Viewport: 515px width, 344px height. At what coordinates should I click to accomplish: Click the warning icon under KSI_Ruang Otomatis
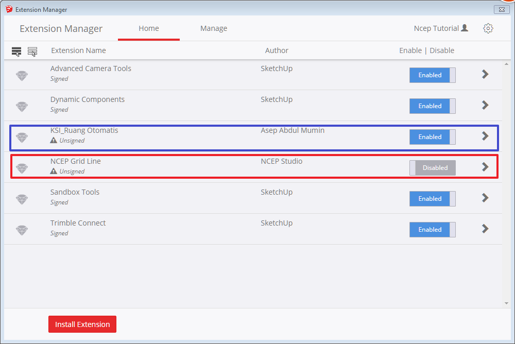click(54, 140)
